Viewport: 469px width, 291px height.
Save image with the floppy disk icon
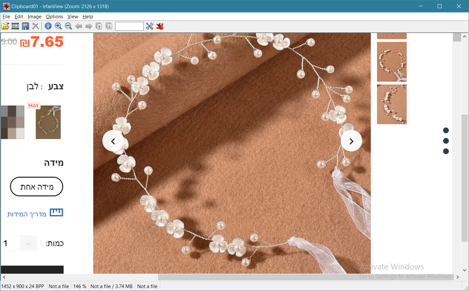(25, 26)
